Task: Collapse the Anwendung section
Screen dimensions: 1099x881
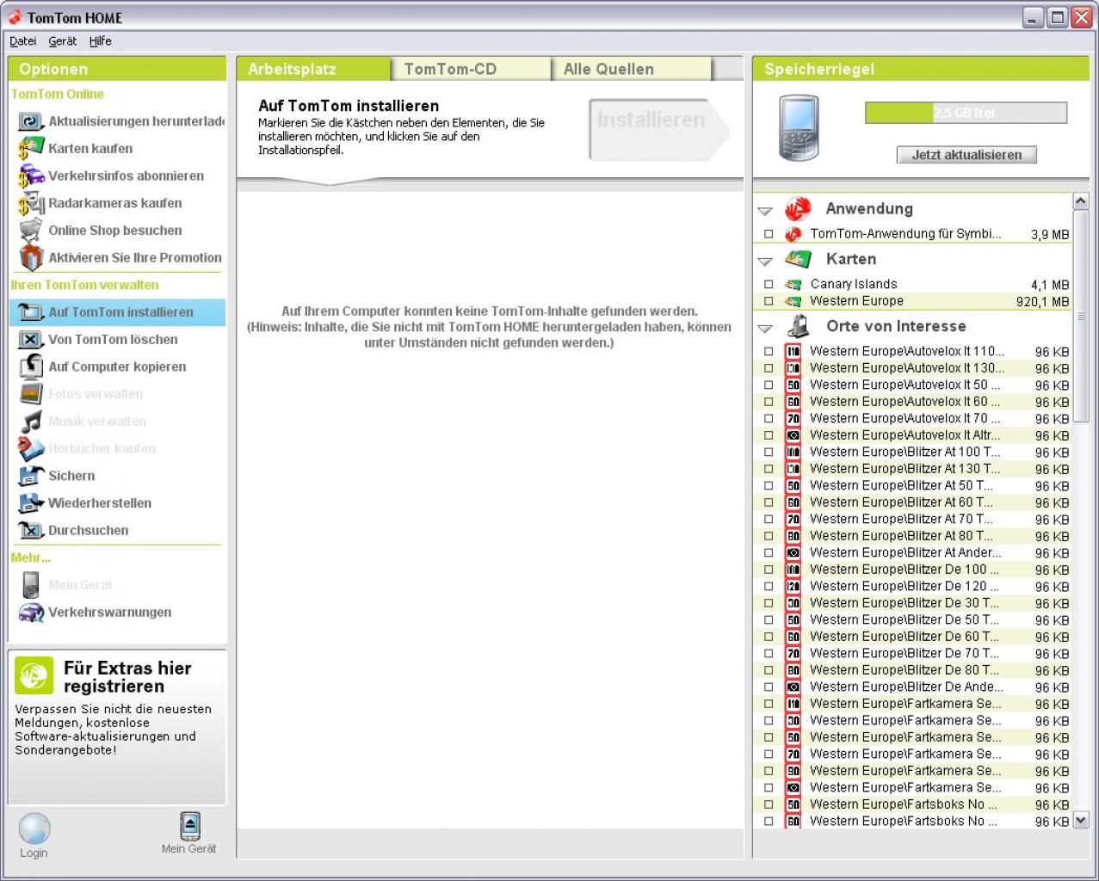Action: click(x=765, y=211)
